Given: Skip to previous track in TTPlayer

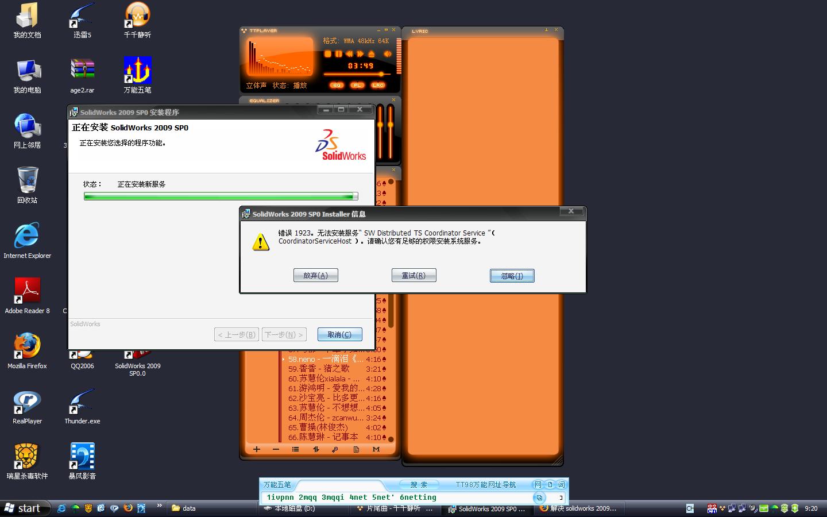Looking at the screenshot, I should [x=349, y=54].
